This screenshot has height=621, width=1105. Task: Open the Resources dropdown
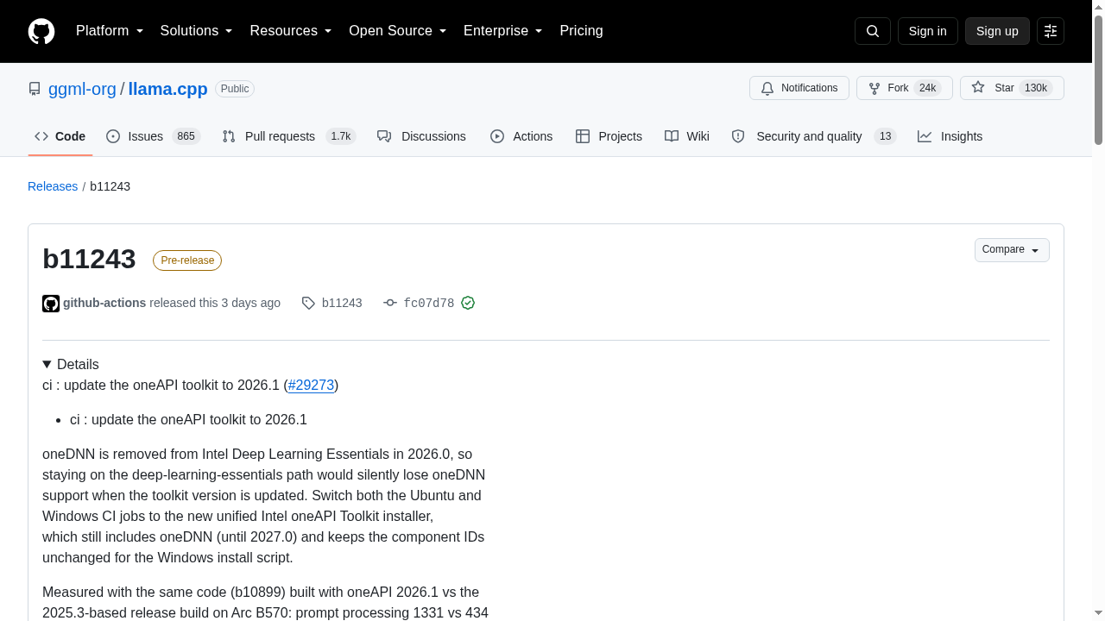[x=291, y=31]
